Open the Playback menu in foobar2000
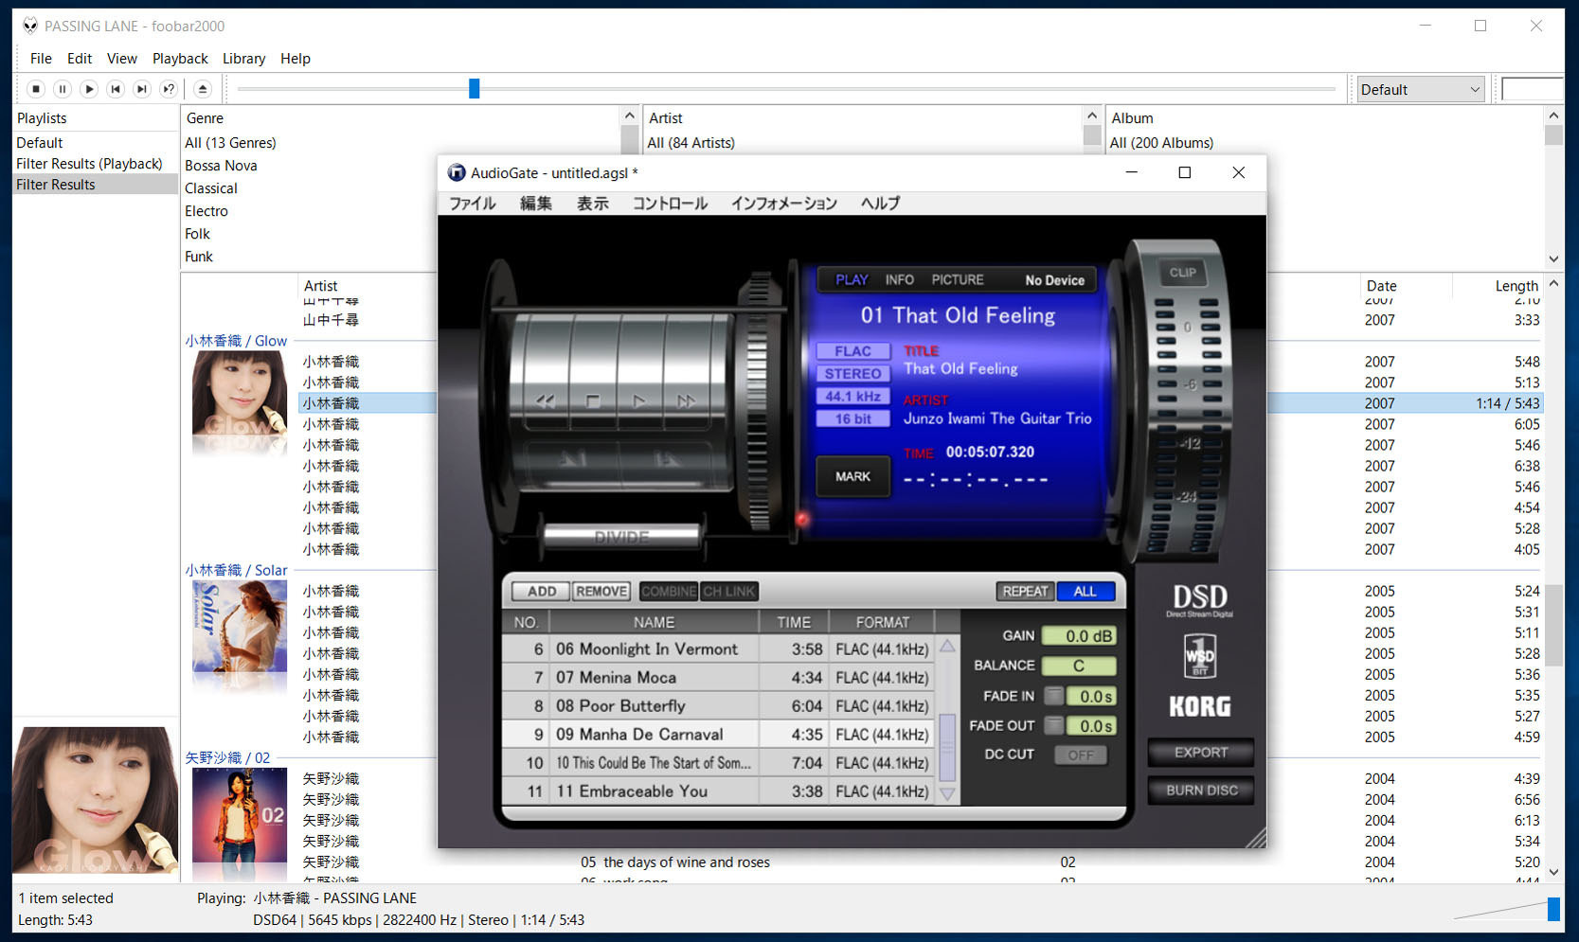The width and height of the screenshot is (1579, 942). [180, 59]
